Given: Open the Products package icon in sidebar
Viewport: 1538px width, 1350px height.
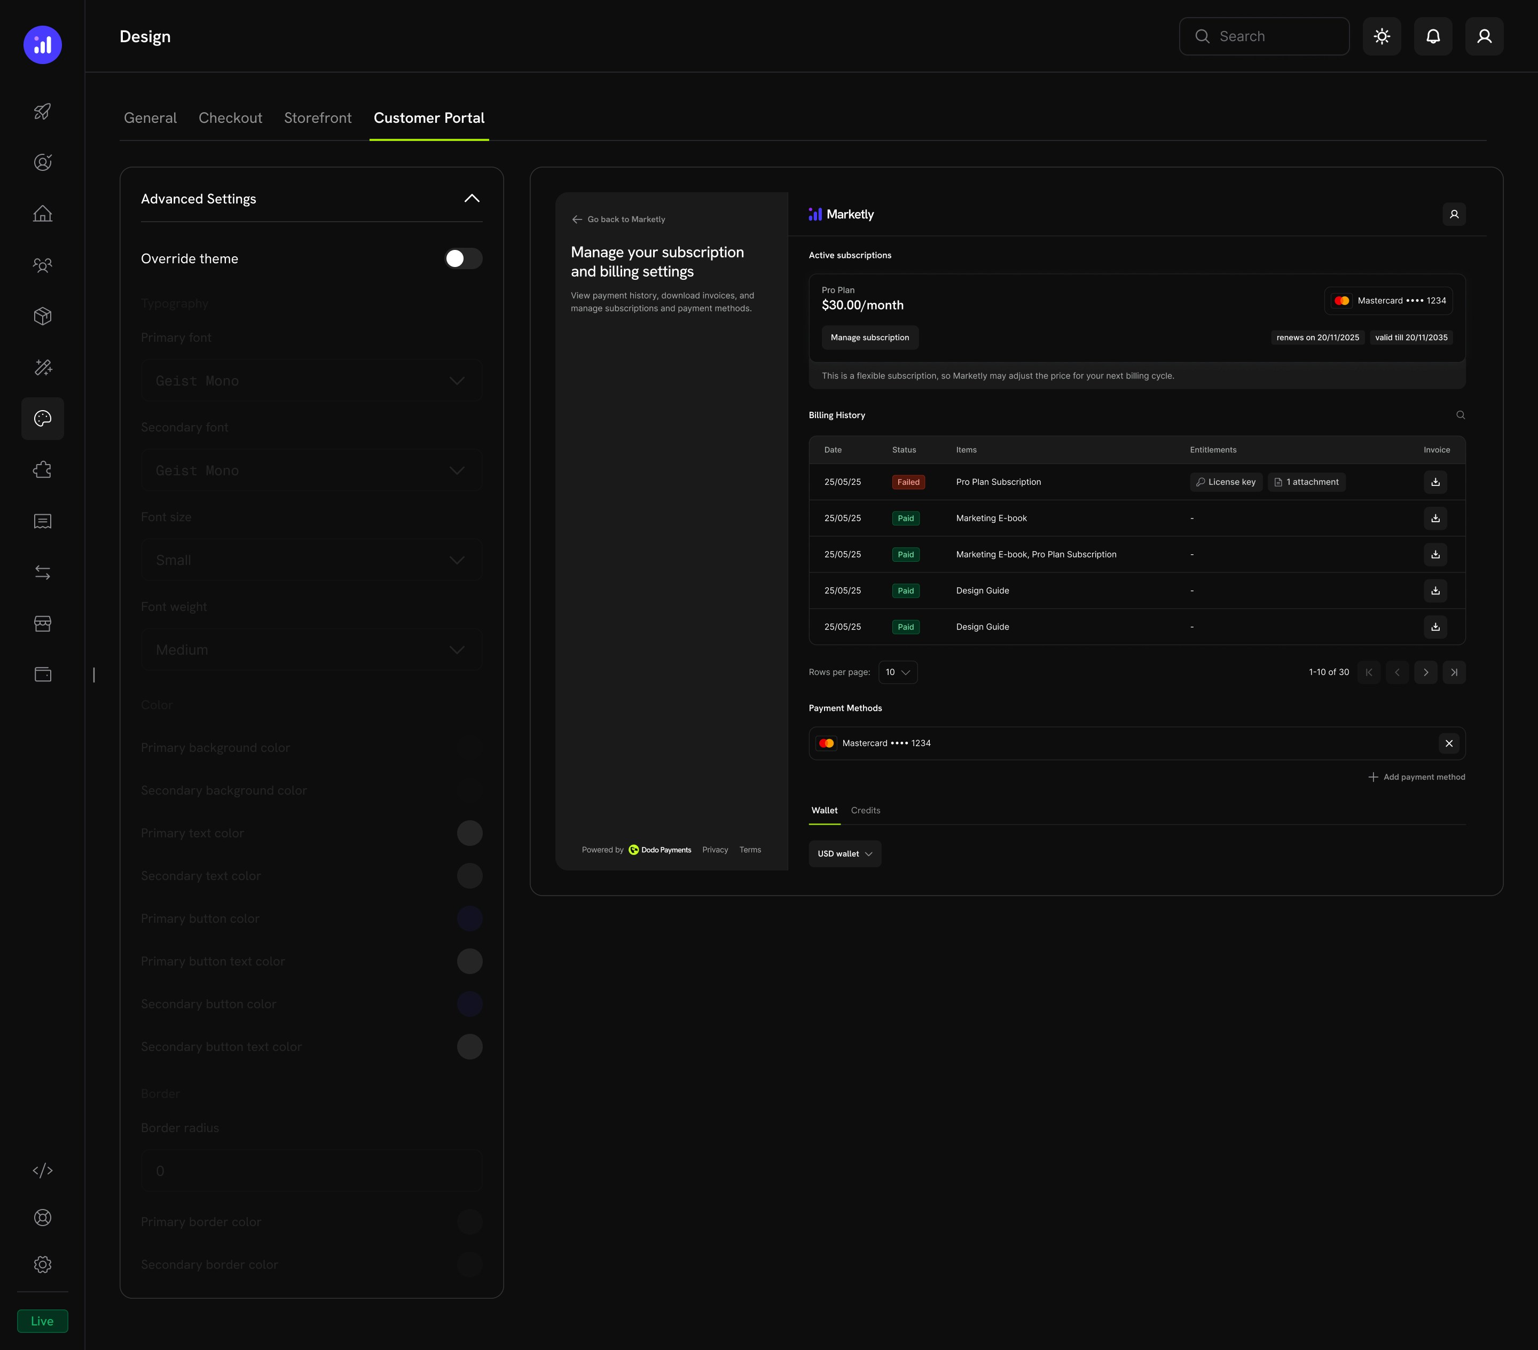Looking at the screenshot, I should [42, 315].
